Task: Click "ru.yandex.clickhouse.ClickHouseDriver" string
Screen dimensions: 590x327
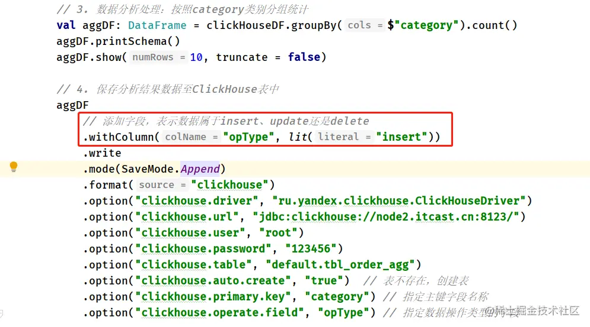Action: pyautogui.click(x=399, y=201)
